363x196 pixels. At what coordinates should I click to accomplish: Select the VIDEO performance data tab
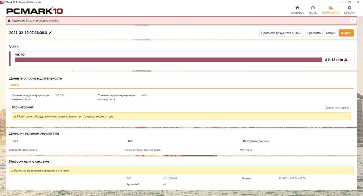tap(14, 85)
